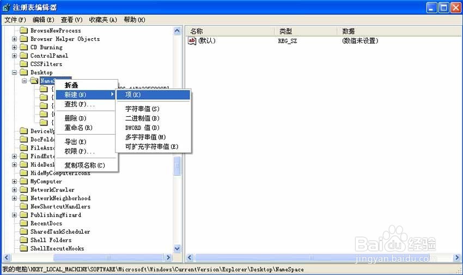Select 新建(N) in the context menu
463x275 pixels.
pyautogui.click(x=86, y=94)
